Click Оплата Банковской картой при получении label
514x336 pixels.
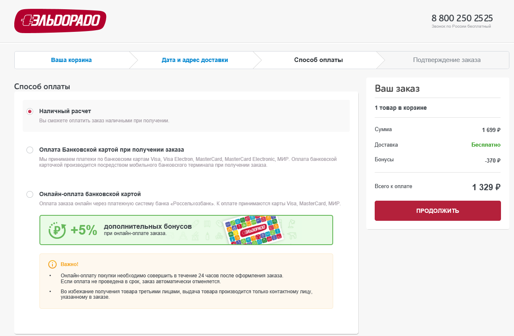tap(112, 150)
